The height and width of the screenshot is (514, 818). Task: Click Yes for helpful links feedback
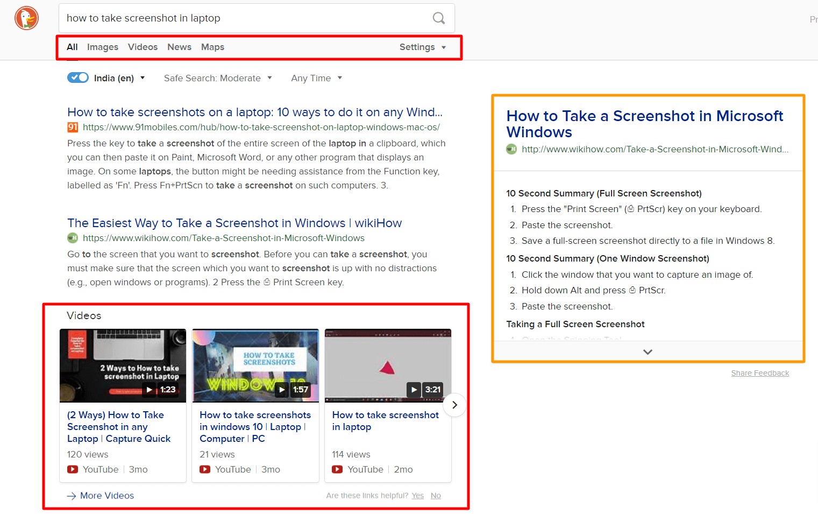click(x=418, y=496)
